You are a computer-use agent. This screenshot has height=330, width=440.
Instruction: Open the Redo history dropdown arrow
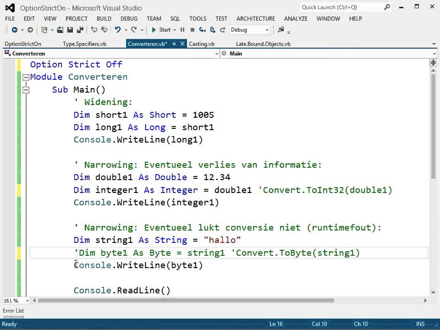click(x=142, y=30)
